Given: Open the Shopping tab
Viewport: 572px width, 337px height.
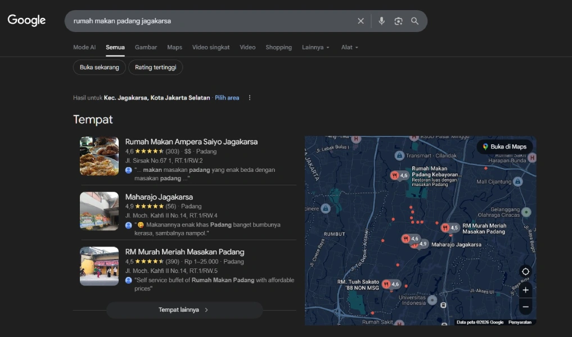Looking at the screenshot, I should pos(278,47).
